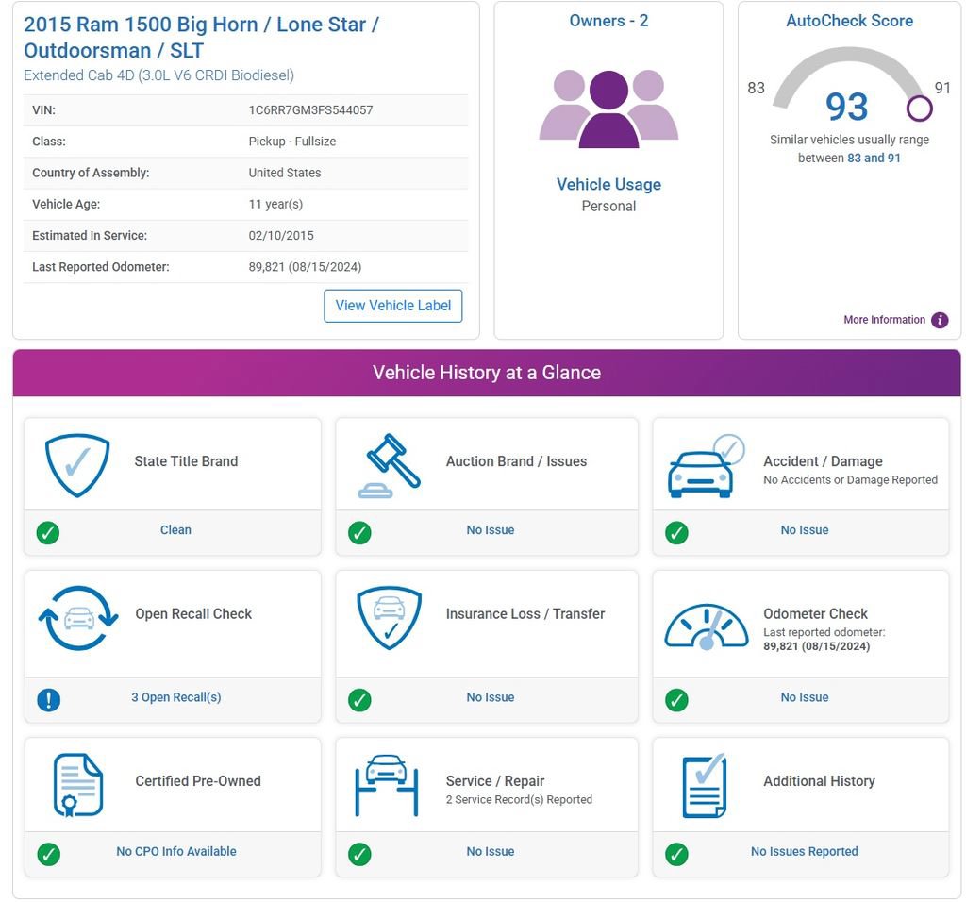The image size is (966, 902).
Task: Click the AutoCheck score gauge marker circle
Action: [x=919, y=109]
